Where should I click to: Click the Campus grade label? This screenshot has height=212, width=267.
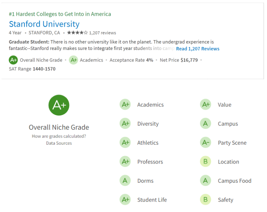point(228,124)
